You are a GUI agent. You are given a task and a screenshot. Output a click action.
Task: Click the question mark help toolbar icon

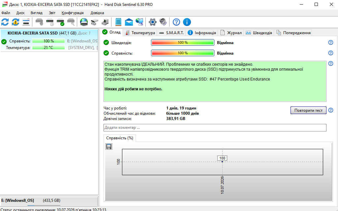point(176,22)
